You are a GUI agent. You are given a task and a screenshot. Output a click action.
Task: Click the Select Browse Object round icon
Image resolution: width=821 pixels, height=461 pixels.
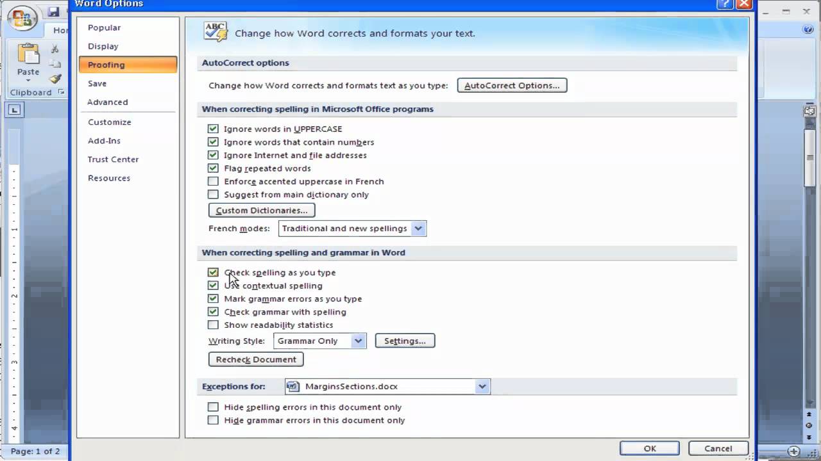[809, 425]
